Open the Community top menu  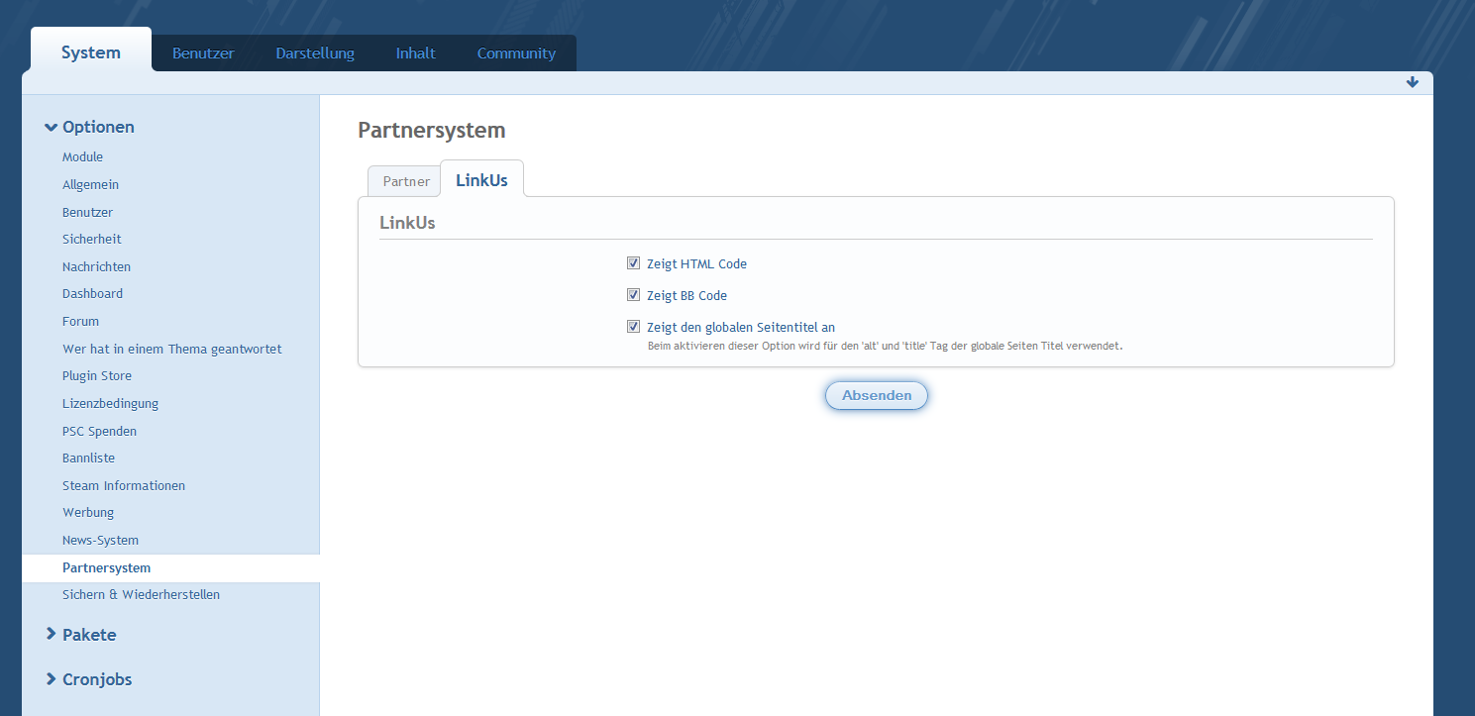click(x=516, y=53)
